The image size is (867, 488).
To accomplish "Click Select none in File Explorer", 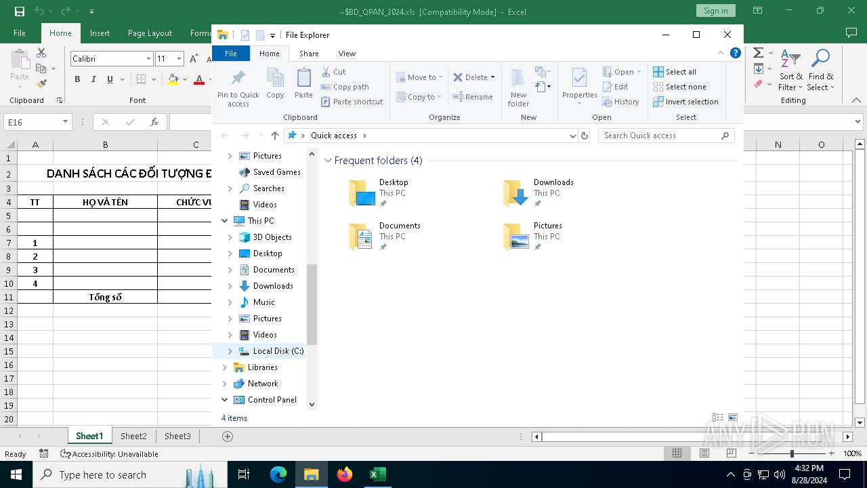I will (x=679, y=87).
